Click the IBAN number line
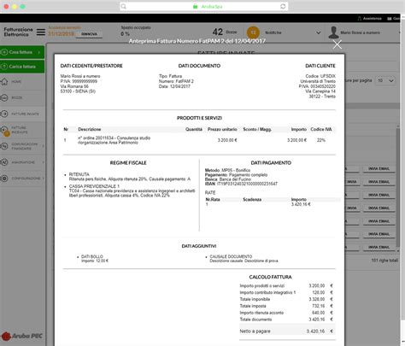 241,184
